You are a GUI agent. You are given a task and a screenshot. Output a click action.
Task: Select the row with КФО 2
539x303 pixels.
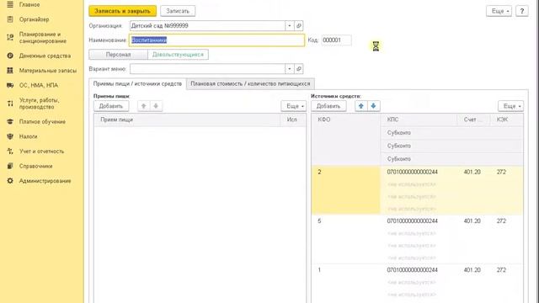click(418, 190)
